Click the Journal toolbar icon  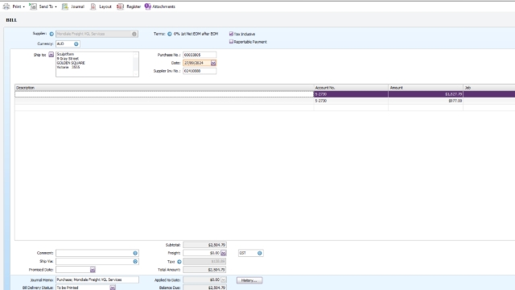coord(65,6)
